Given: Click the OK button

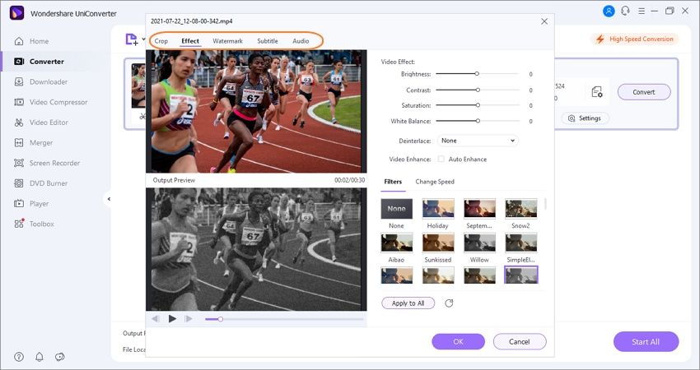Looking at the screenshot, I should 458,342.
